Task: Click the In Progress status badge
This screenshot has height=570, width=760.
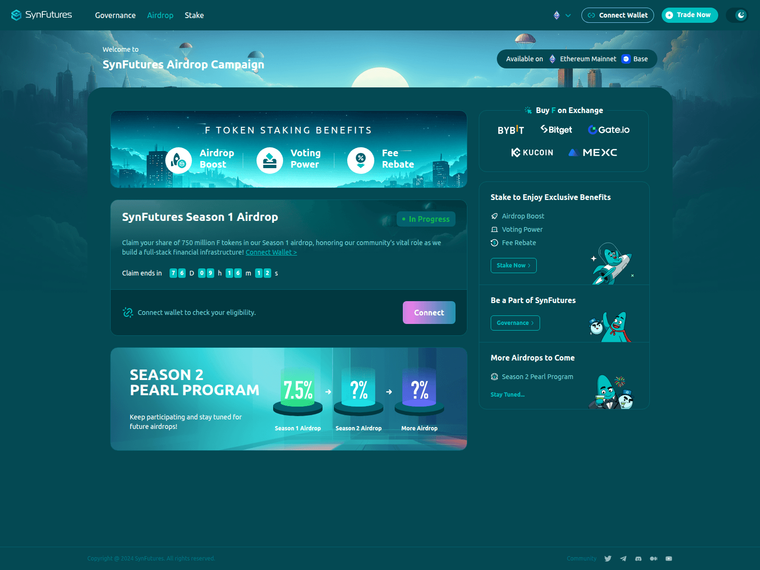Action: 426,219
